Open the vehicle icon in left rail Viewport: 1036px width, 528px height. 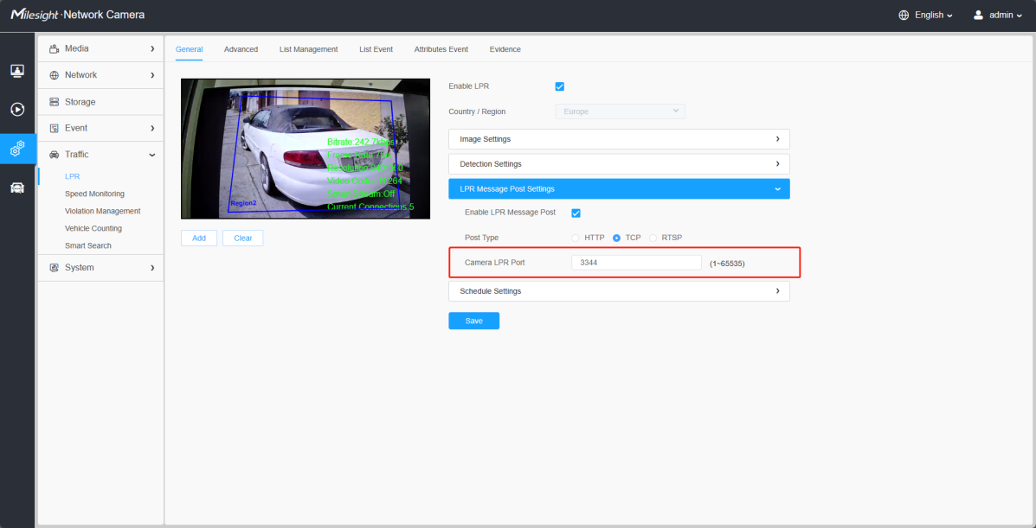click(17, 188)
